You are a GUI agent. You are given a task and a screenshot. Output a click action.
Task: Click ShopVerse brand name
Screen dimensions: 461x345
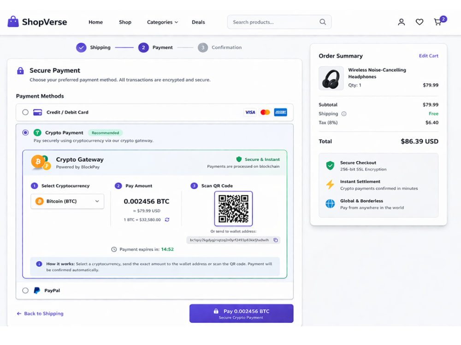[x=44, y=22]
